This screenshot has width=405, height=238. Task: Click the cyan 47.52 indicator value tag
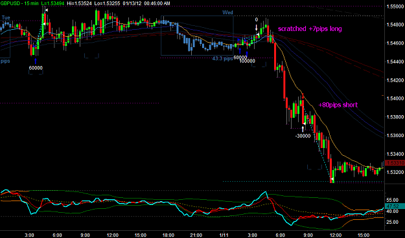(395, 206)
